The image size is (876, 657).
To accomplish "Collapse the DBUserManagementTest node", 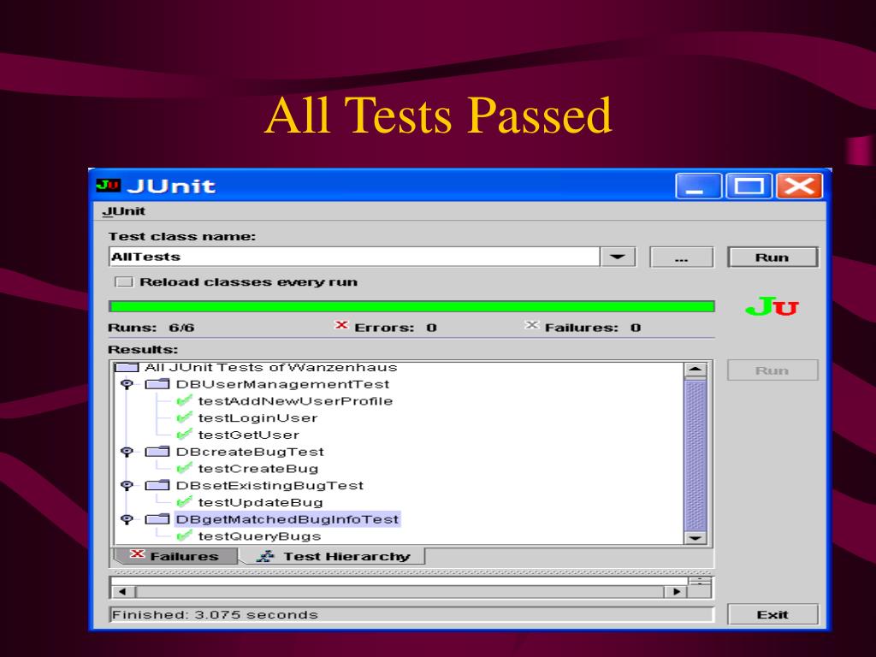I will coord(127,384).
